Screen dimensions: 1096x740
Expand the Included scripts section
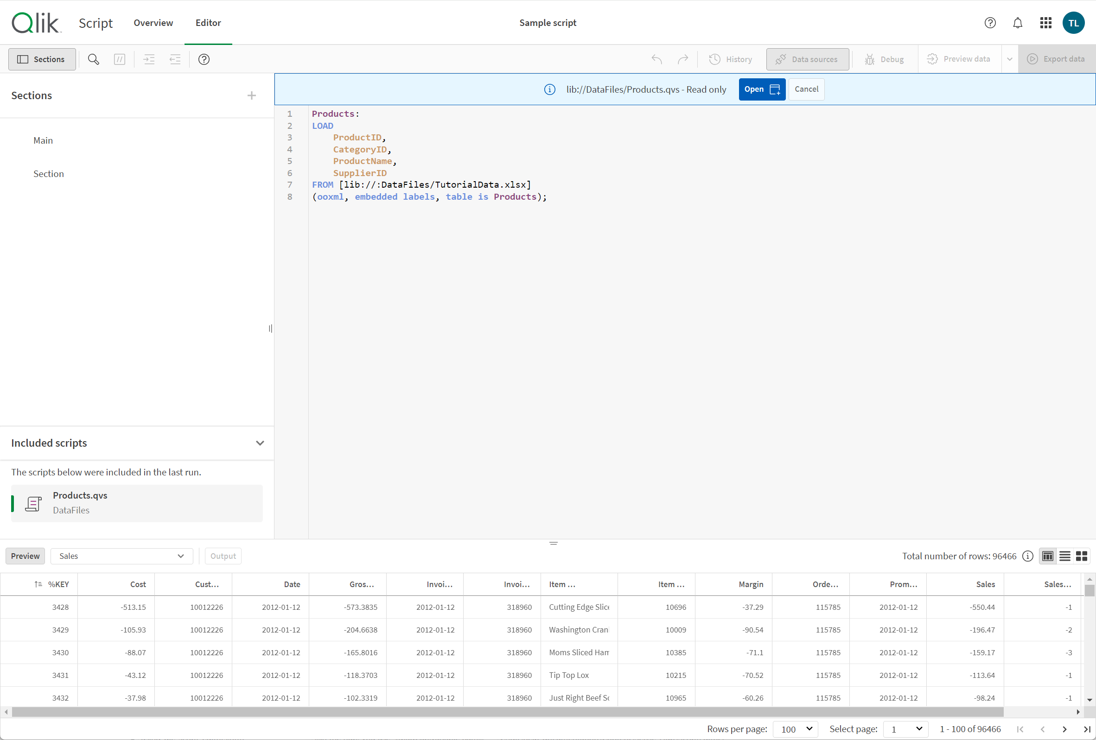[259, 443]
